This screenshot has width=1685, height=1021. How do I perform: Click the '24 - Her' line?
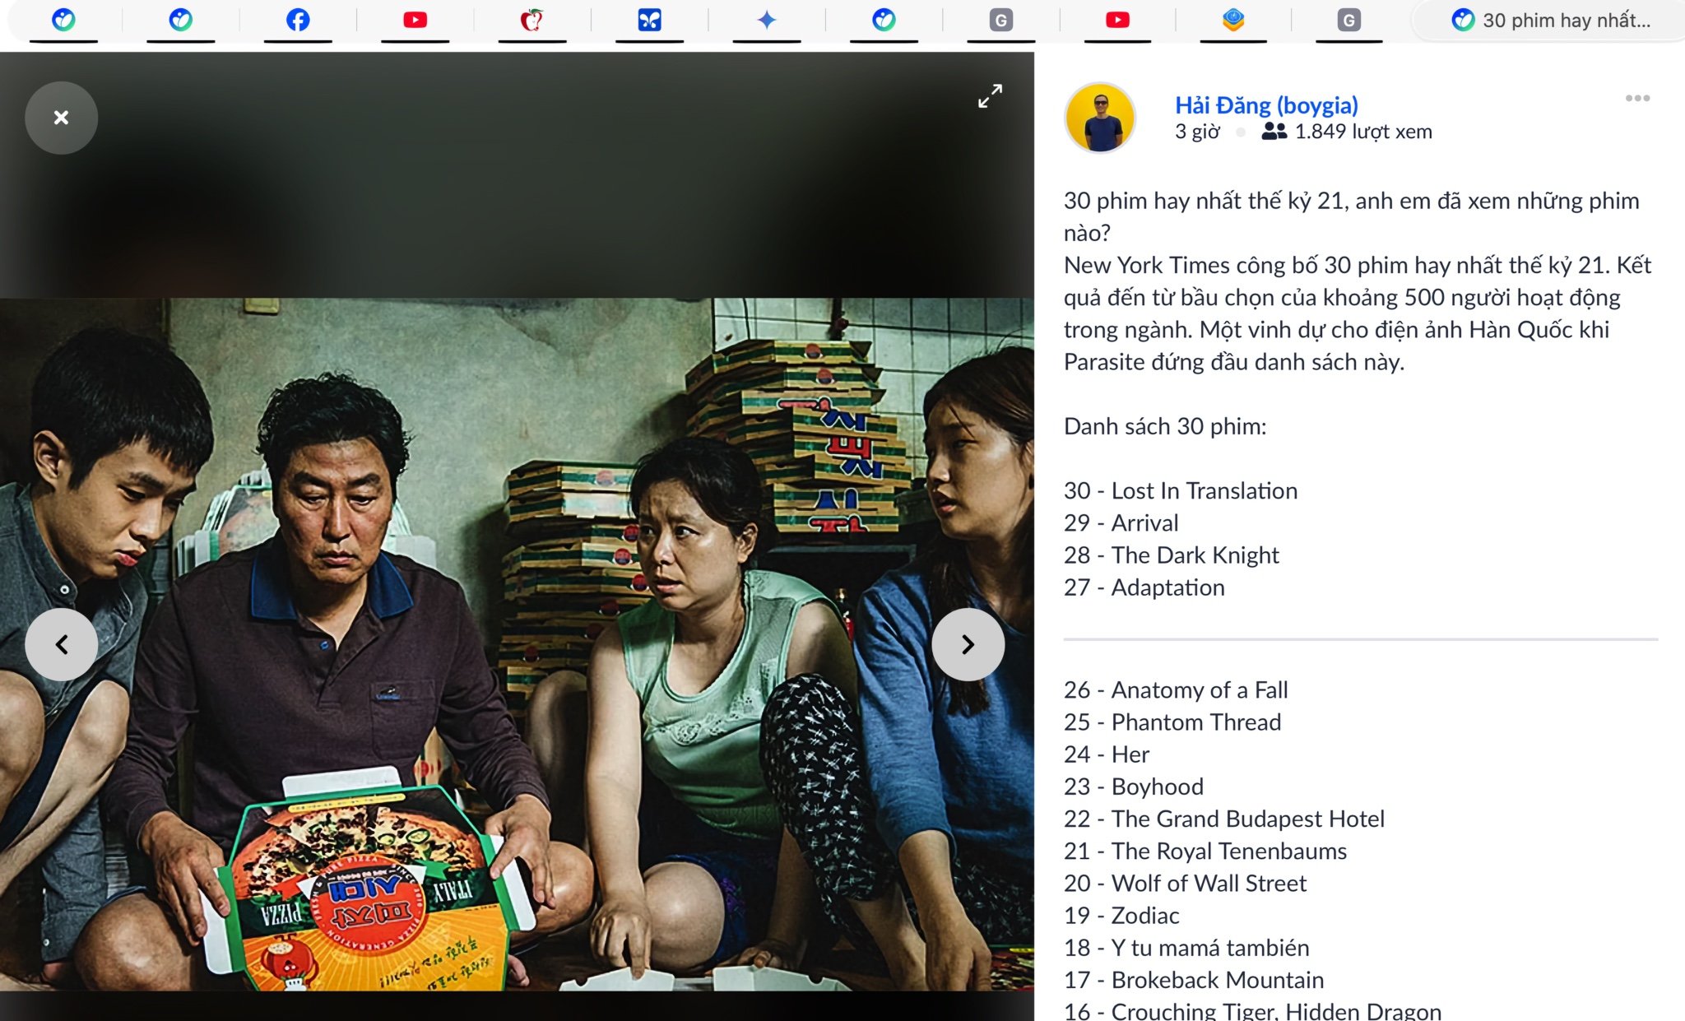(1107, 754)
